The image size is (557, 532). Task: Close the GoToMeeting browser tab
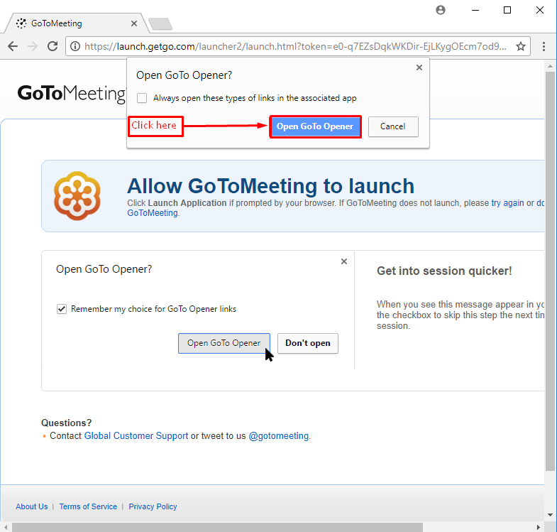coord(134,23)
